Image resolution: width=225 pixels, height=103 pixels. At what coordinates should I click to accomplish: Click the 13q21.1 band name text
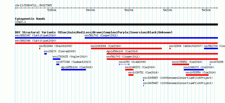(x=20, y=22)
